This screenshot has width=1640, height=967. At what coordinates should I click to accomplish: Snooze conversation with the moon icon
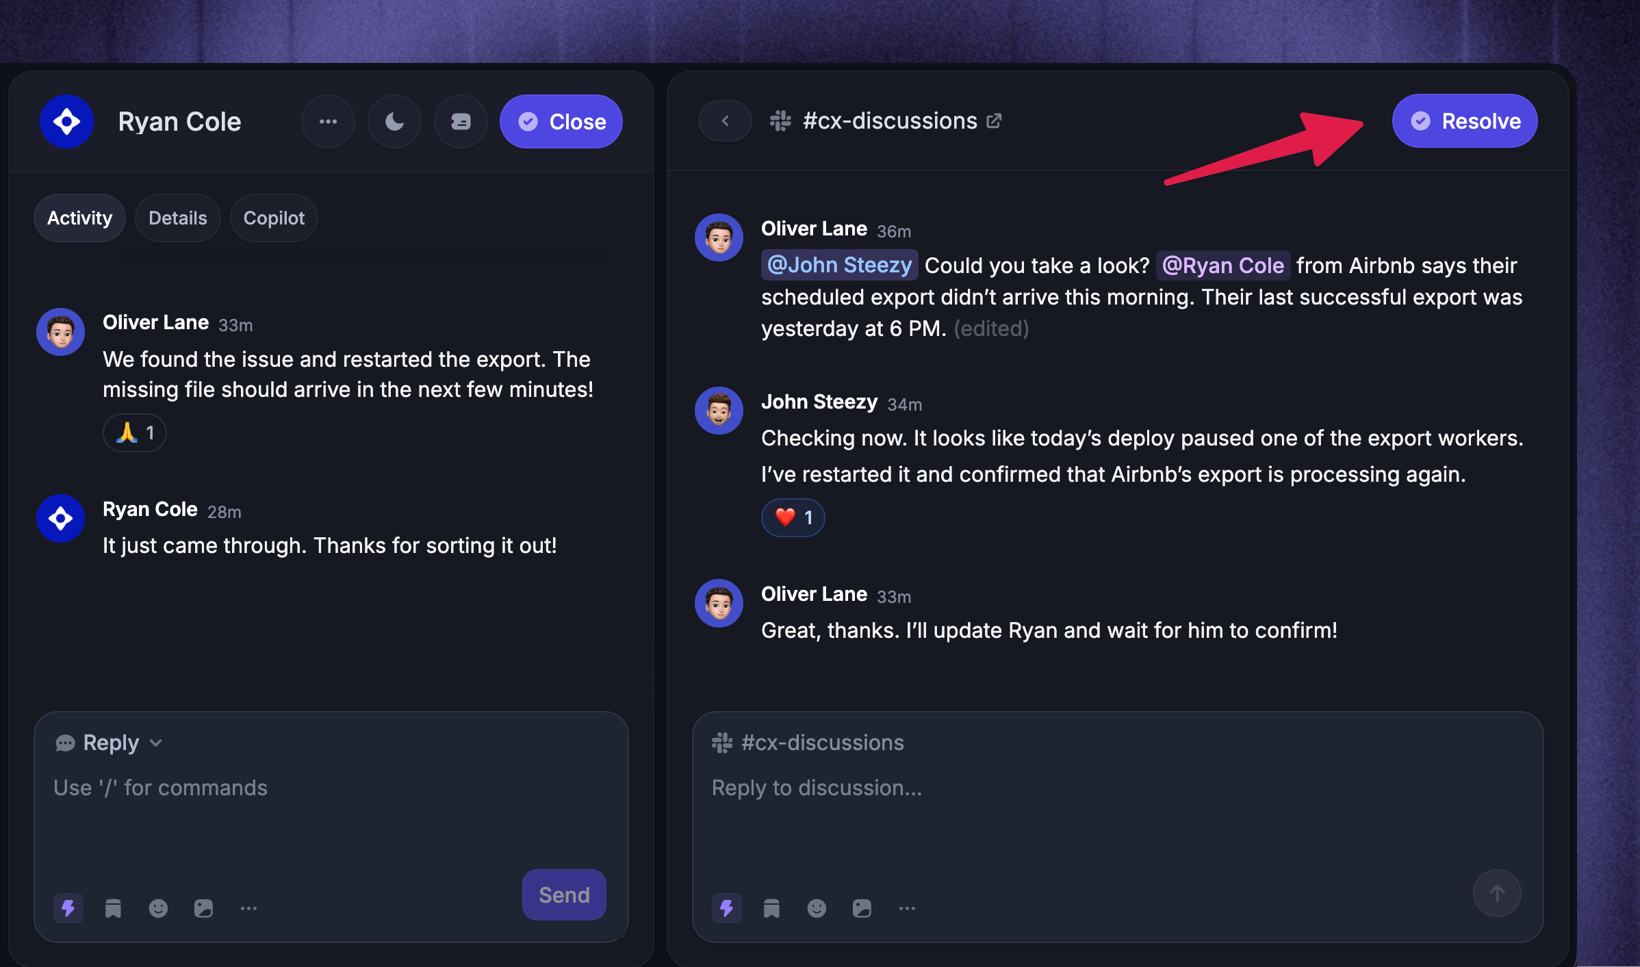[x=394, y=122]
